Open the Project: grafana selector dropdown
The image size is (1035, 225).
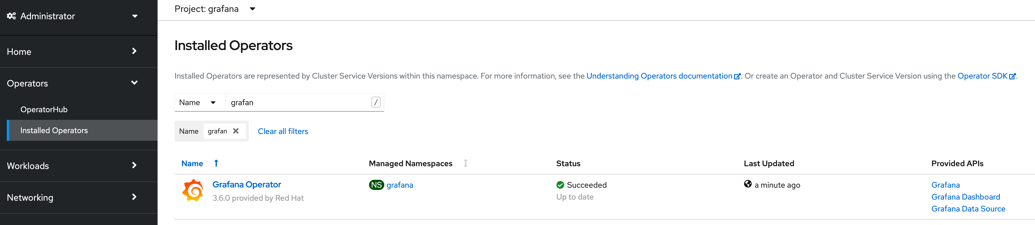pos(215,9)
